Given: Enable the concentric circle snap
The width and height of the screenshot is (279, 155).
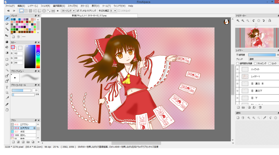Looking at the screenshot, I should 44,11.
